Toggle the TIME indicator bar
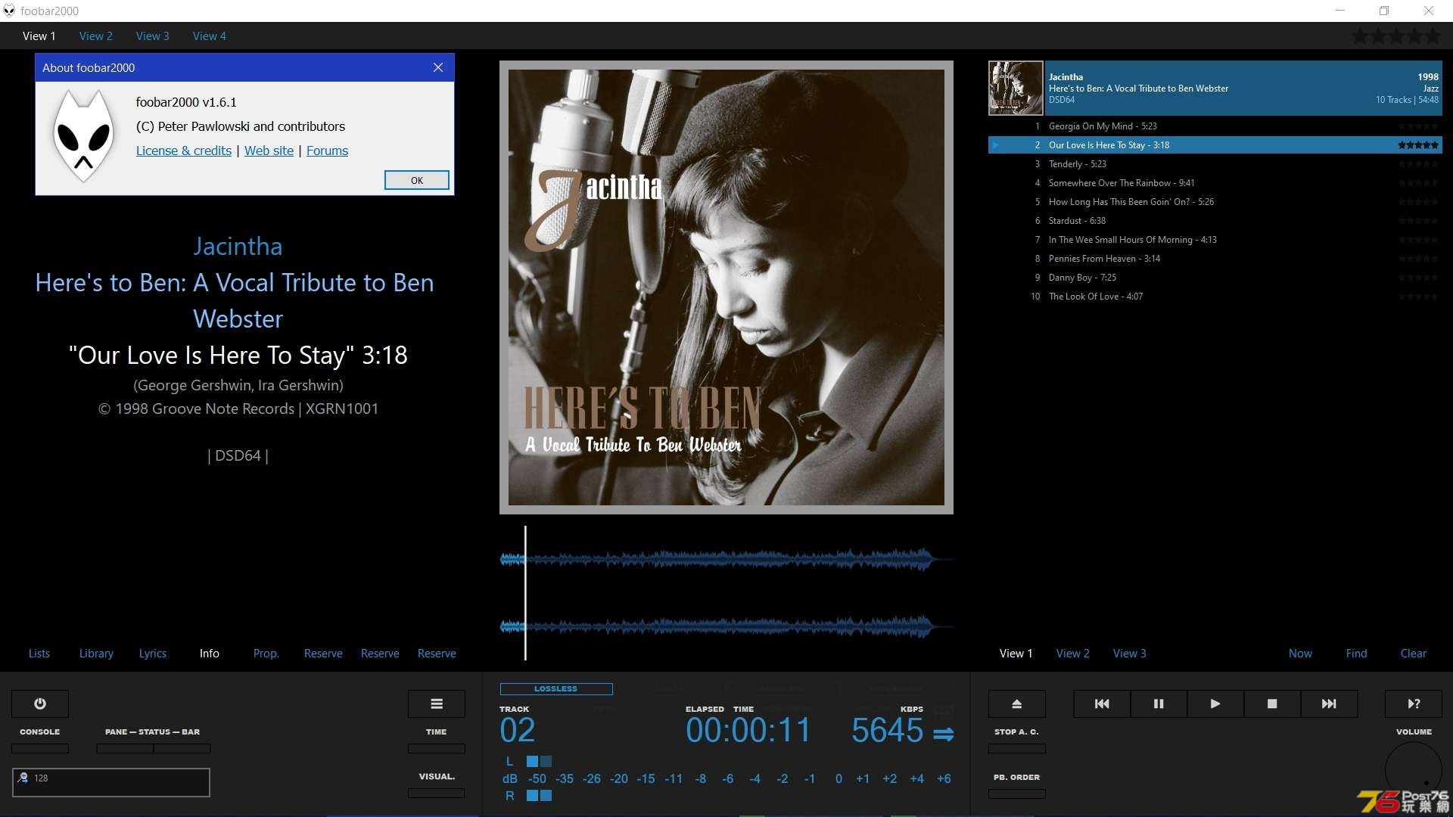The height and width of the screenshot is (817, 1453). (x=437, y=748)
